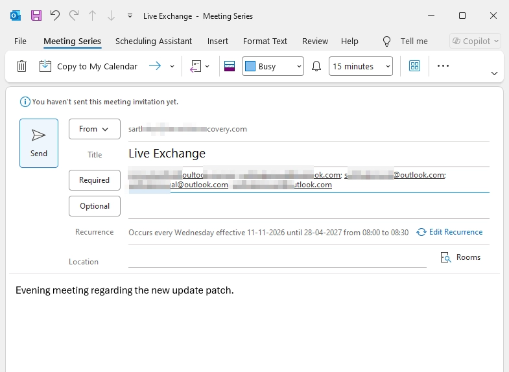Click the Rooms search icon
The width and height of the screenshot is (509, 372).
(x=445, y=257)
